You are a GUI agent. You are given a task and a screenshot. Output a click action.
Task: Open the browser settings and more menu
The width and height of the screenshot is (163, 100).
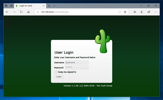coord(156,12)
